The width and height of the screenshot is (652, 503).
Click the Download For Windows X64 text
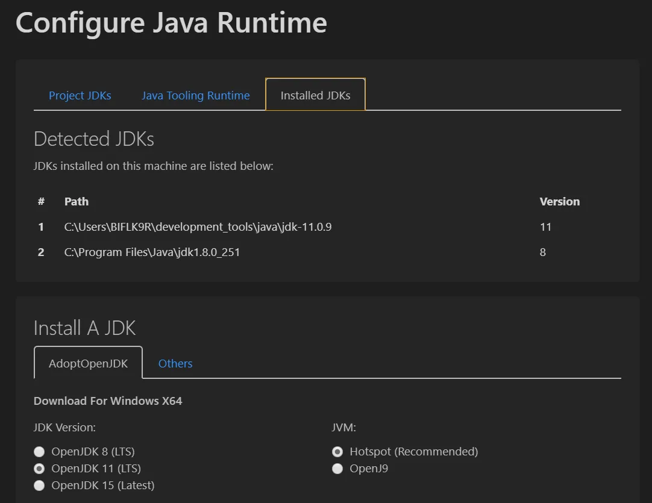pos(108,401)
